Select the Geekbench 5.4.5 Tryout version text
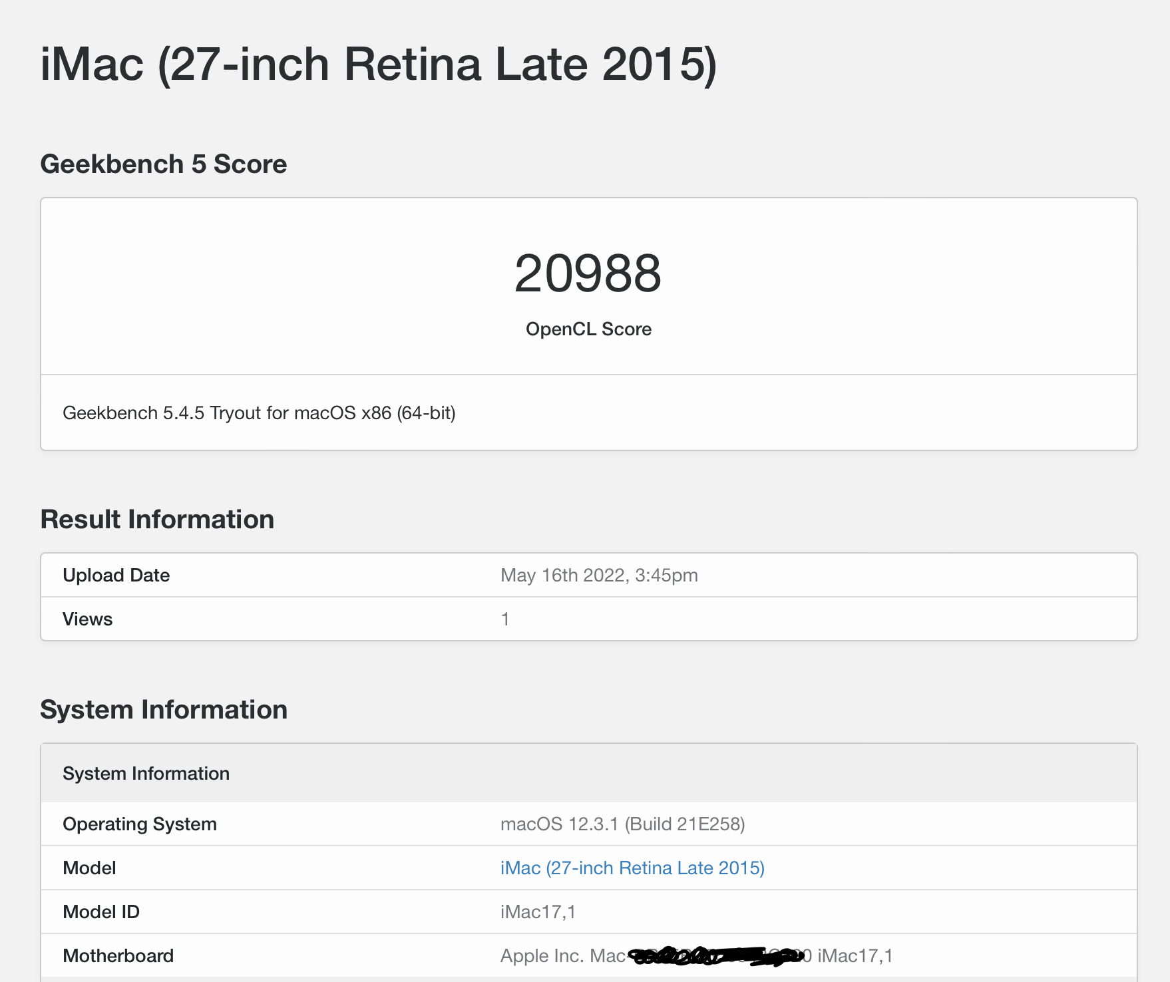Image resolution: width=1170 pixels, height=982 pixels. click(259, 413)
